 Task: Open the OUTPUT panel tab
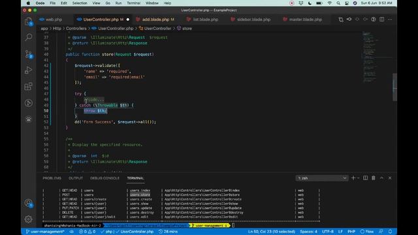76,178
